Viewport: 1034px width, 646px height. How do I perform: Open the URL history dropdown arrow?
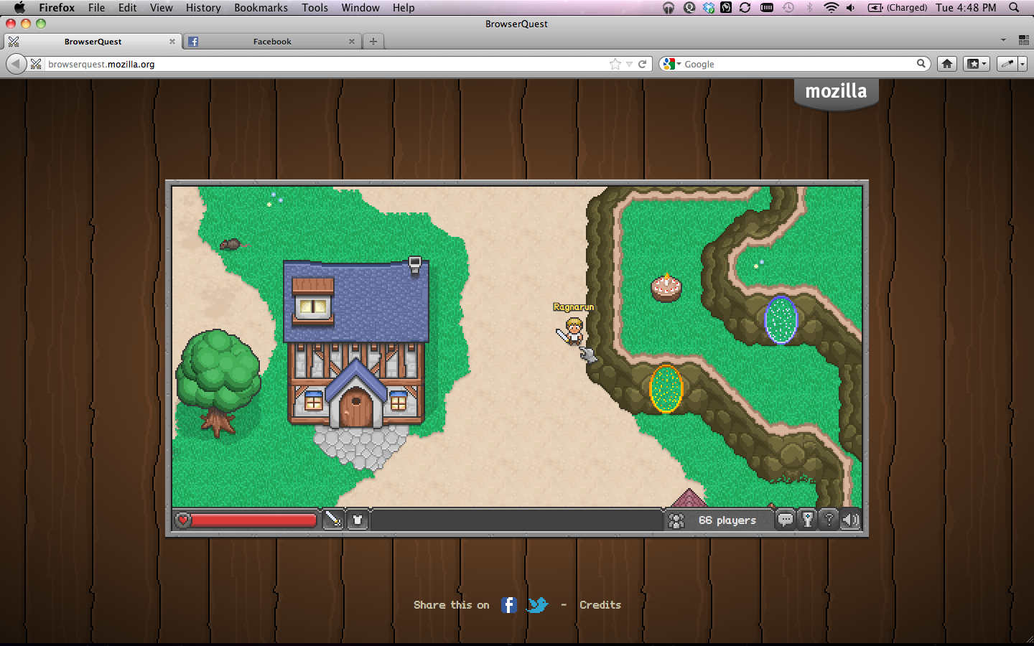(x=629, y=64)
